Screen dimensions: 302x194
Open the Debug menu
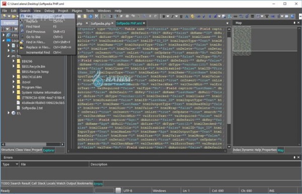click(49, 11)
